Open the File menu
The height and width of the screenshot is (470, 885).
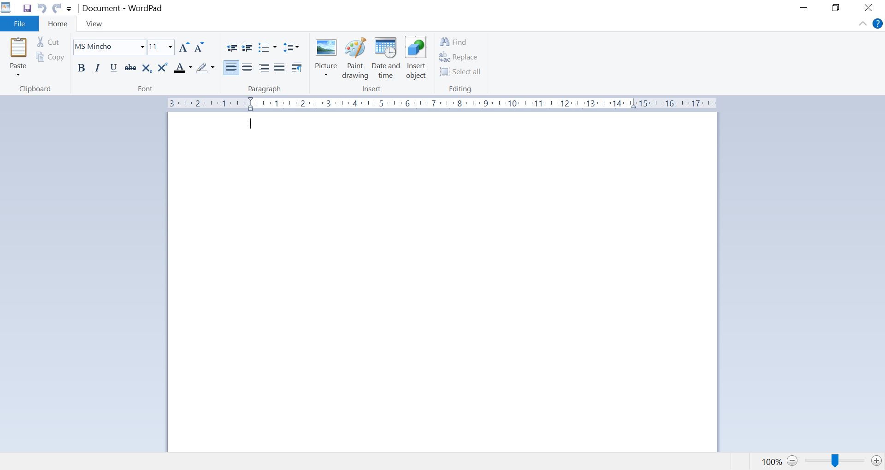point(19,23)
